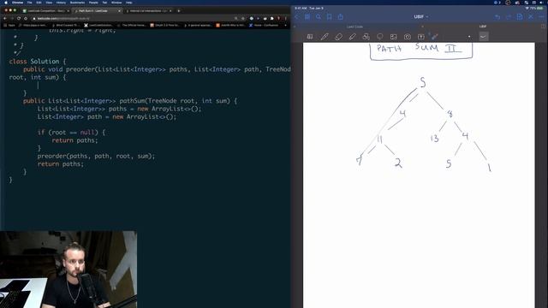Pick the pen color dot

point(469,36)
